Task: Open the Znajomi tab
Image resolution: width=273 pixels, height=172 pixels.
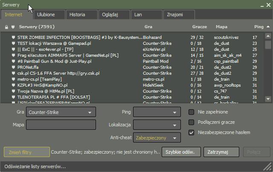Action: pyautogui.click(x=179, y=15)
